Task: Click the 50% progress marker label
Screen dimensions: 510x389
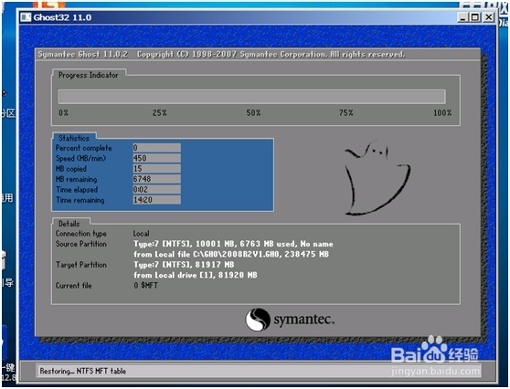Action: coord(253,113)
